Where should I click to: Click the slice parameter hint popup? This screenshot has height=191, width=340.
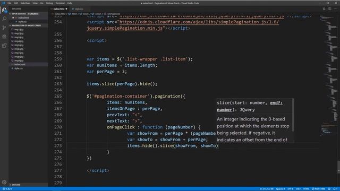255,120
